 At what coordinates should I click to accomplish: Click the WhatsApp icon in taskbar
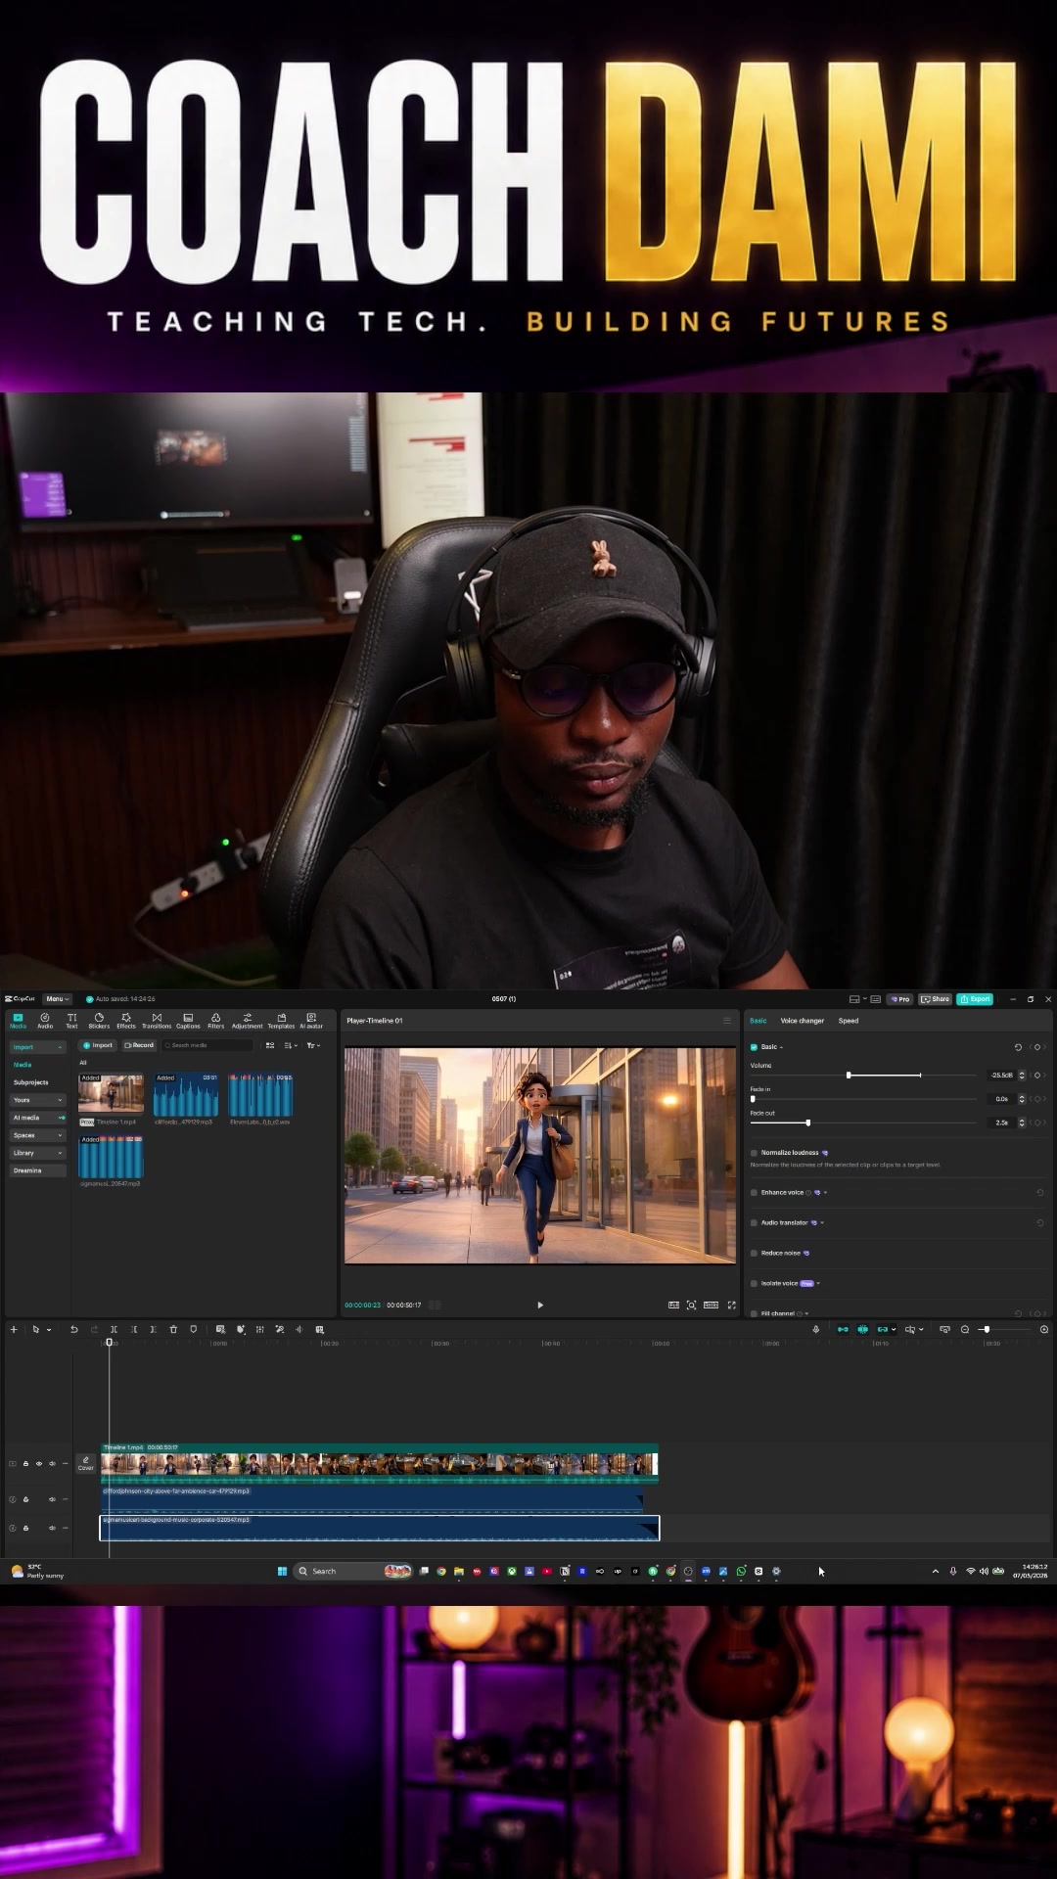click(x=741, y=1571)
